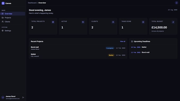Click the Projects folder icon

3,18
